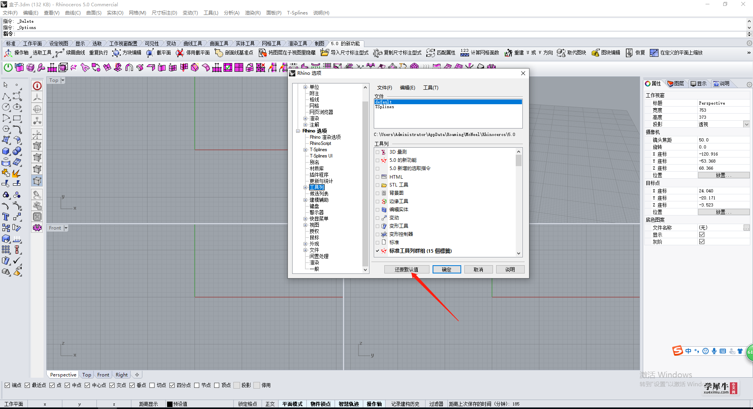Click the 在定义的平面上缩放 icon

coord(654,52)
